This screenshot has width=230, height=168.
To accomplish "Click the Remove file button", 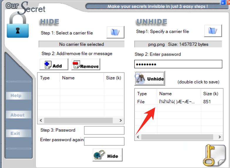I will point(86,64).
